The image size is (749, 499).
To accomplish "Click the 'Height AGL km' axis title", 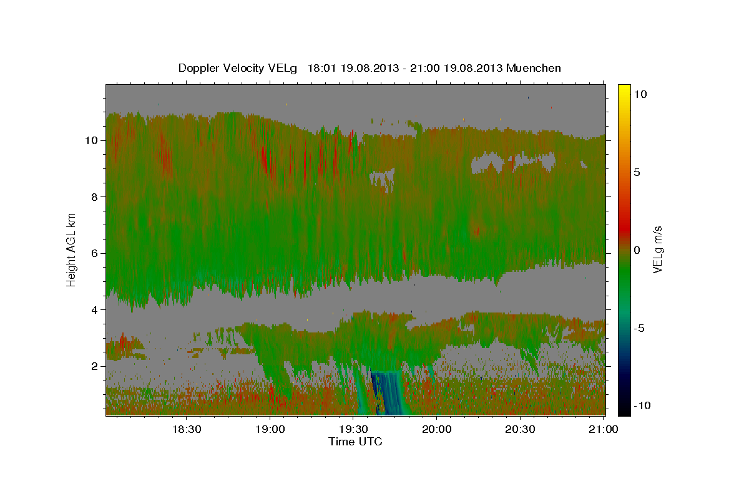I will coord(72,249).
